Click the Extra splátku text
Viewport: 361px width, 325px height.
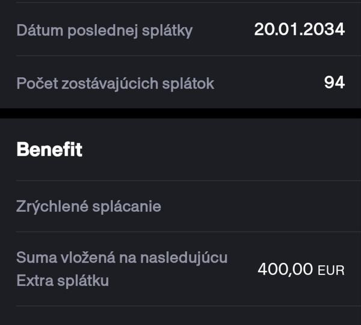(x=63, y=280)
